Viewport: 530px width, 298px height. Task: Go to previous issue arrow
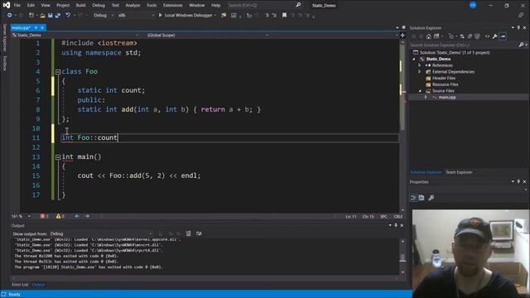pos(77,216)
